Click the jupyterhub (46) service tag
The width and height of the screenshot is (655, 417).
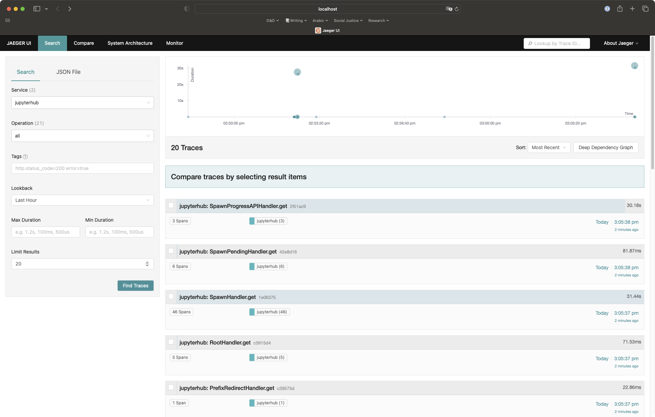270,312
